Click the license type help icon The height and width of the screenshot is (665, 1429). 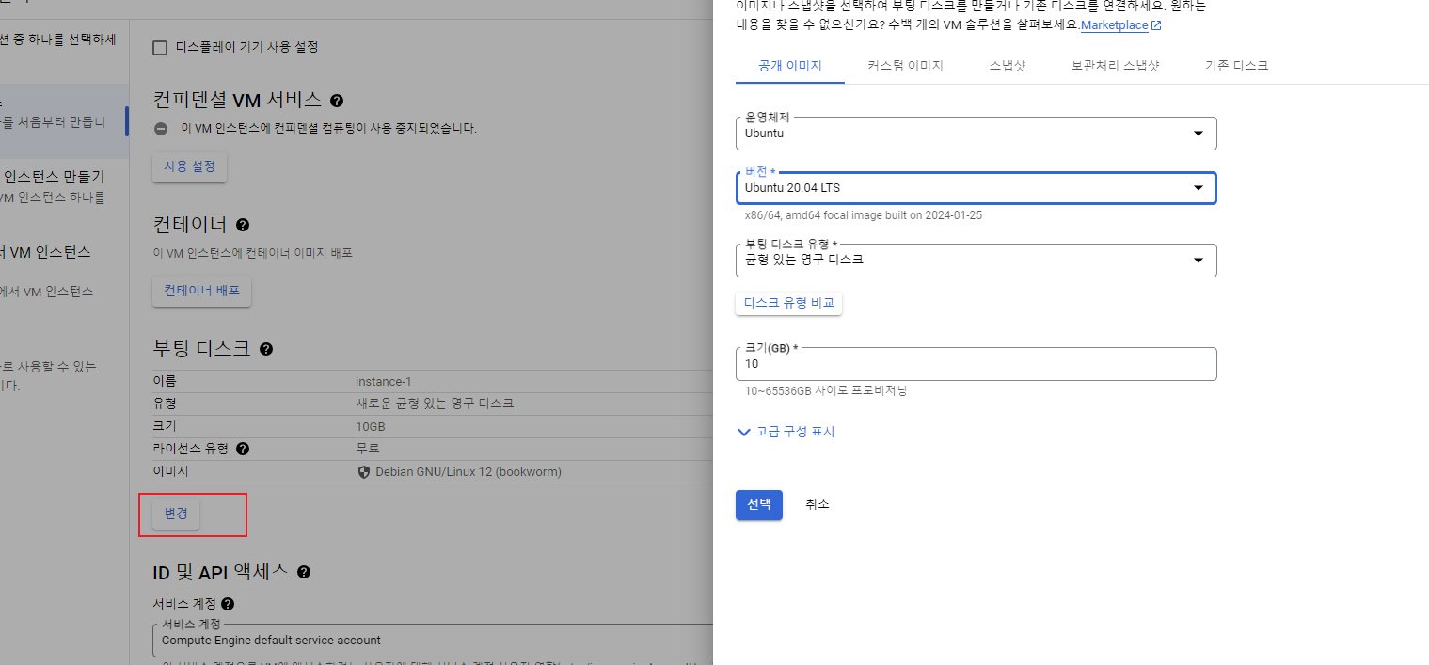[x=243, y=449]
